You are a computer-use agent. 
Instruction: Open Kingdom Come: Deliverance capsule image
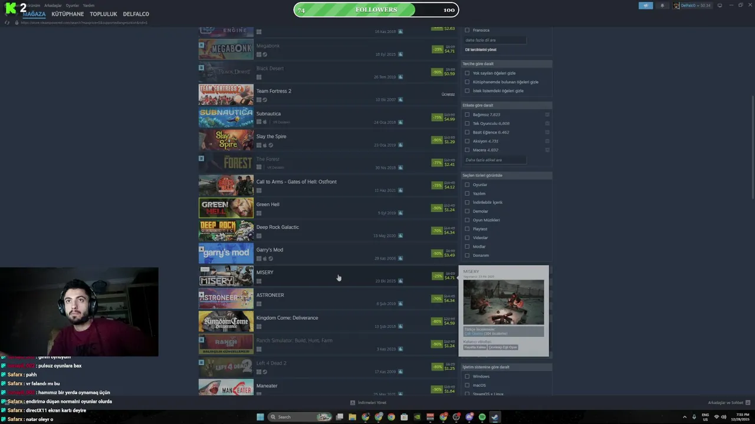coord(226,321)
